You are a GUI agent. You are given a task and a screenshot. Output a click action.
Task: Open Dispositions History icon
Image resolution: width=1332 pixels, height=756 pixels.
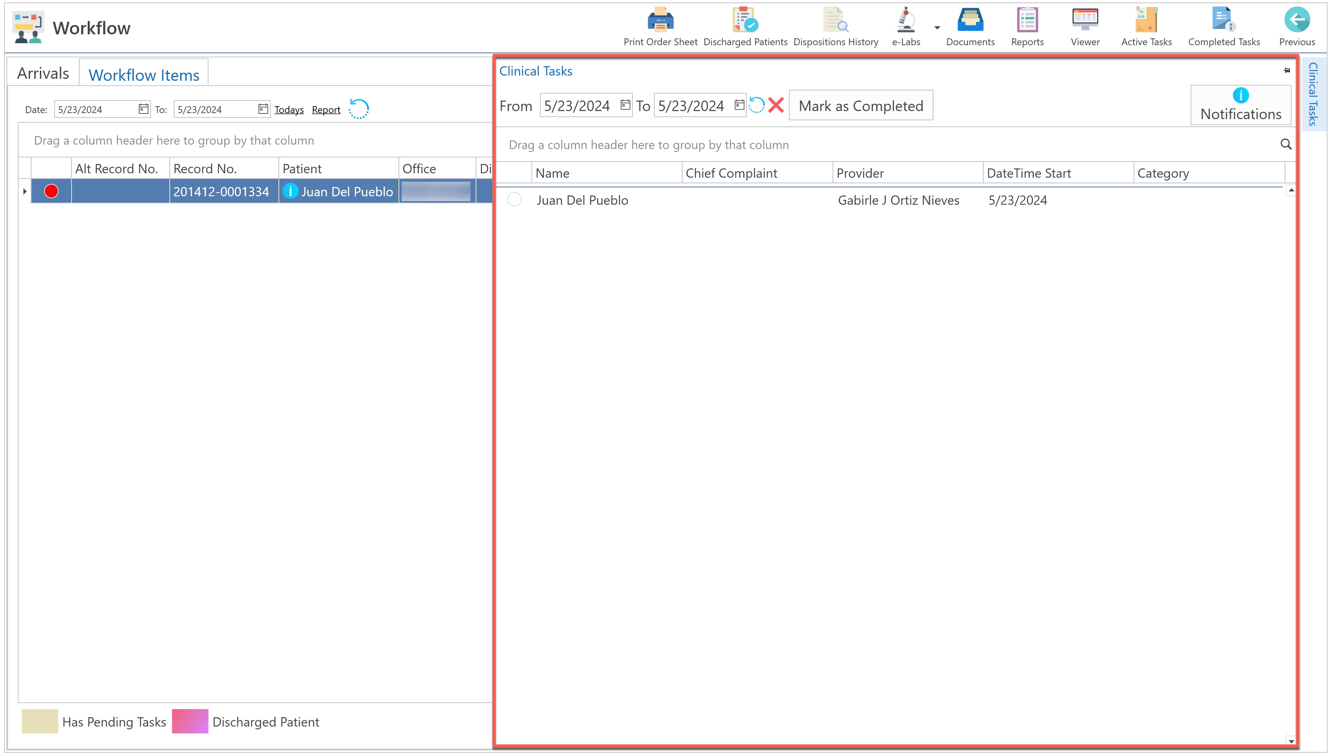pos(835,21)
